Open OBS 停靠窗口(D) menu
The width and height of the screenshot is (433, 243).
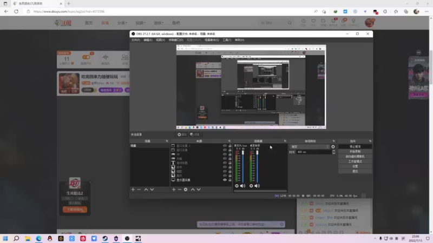point(176,40)
